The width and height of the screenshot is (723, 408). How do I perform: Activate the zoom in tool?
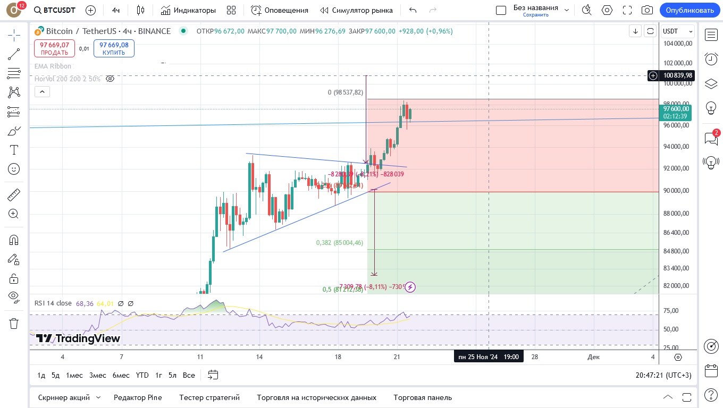14,214
